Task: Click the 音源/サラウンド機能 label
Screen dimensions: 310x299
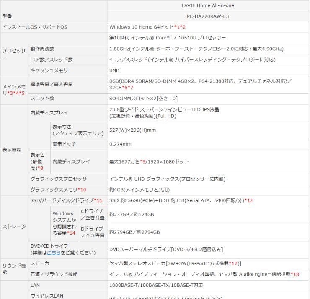Action: pyautogui.click(x=54, y=274)
